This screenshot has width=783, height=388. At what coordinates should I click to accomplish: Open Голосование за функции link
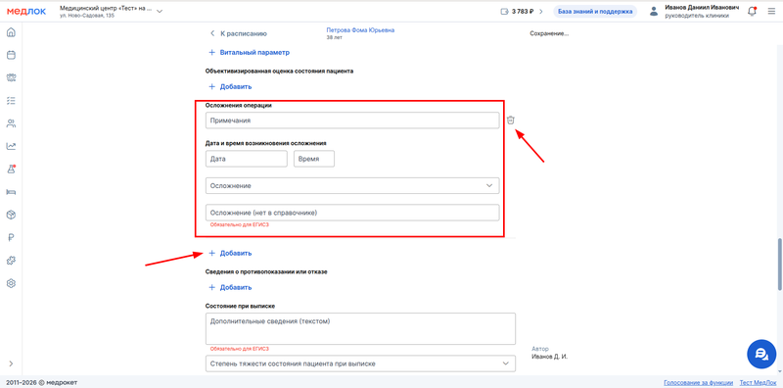click(x=698, y=382)
